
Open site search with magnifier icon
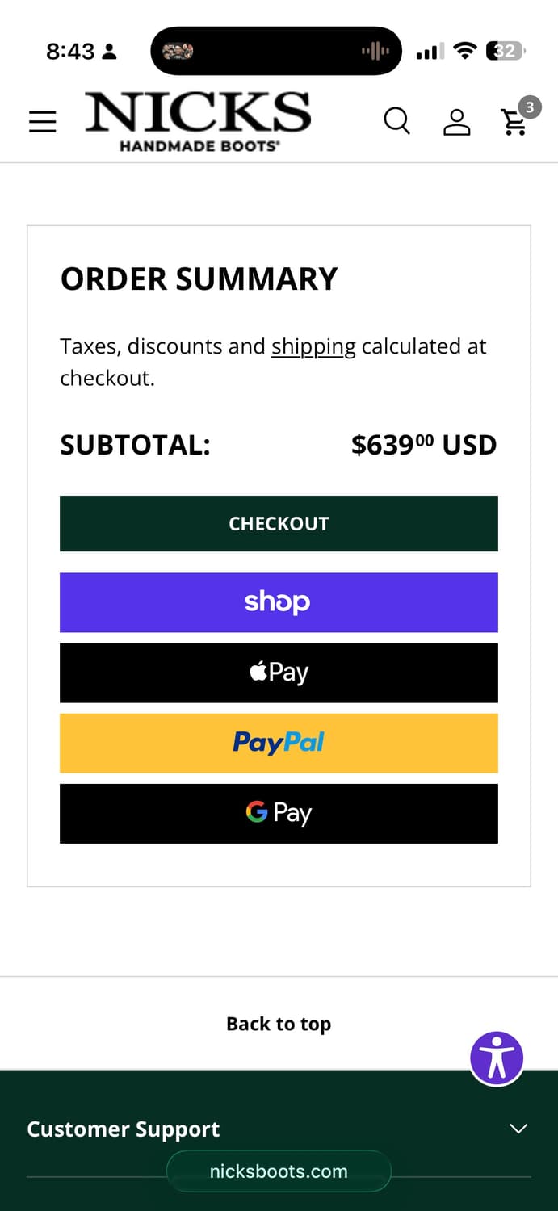[x=396, y=121]
